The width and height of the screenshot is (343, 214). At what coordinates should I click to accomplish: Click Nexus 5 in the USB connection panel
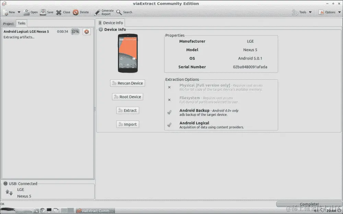[24, 196]
